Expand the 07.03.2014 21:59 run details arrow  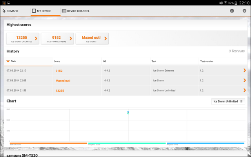click(244, 90)
